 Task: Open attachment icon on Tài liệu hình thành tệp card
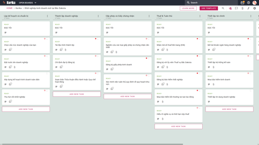(x=66, y=50)
